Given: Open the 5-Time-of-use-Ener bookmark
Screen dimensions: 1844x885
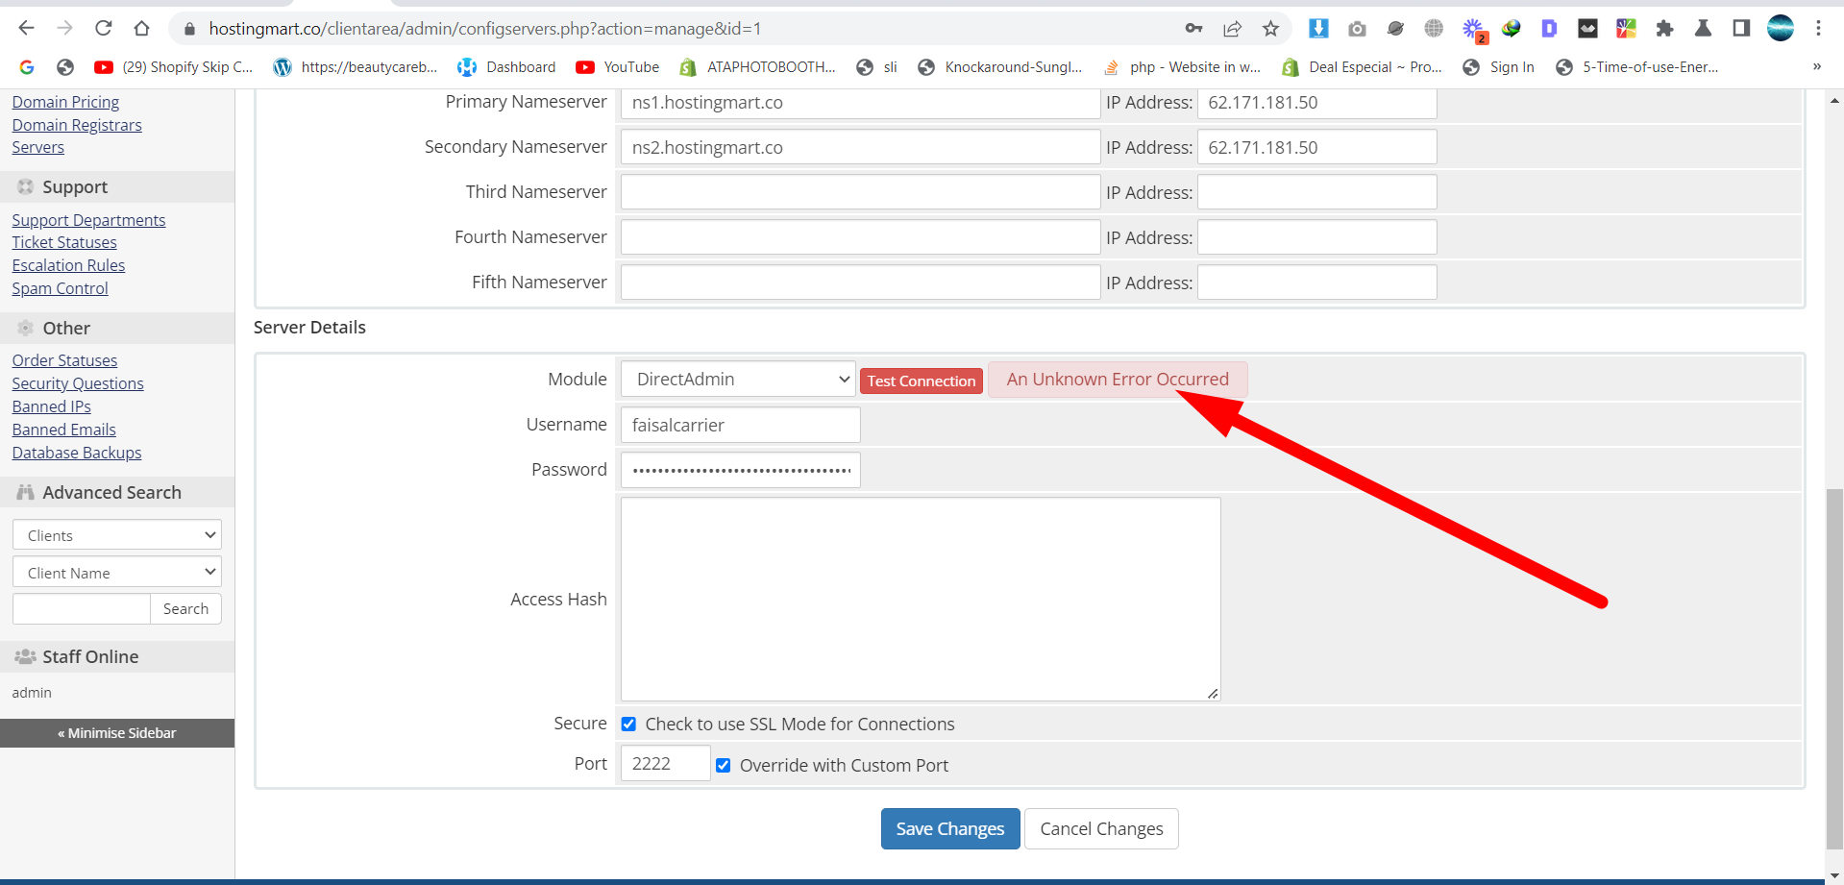Looking at the screenshot, I should 1637,67.
